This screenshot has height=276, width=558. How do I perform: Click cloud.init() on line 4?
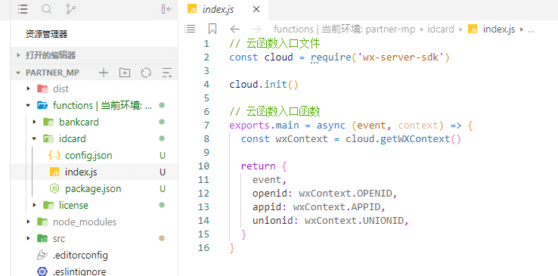coord(264,85)
